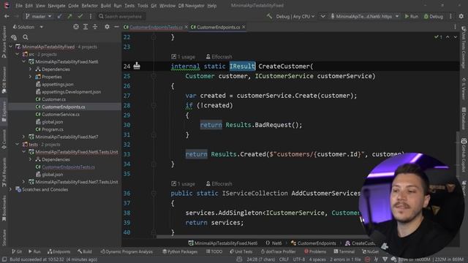Open the Tests menu

(x=129, y=6)
